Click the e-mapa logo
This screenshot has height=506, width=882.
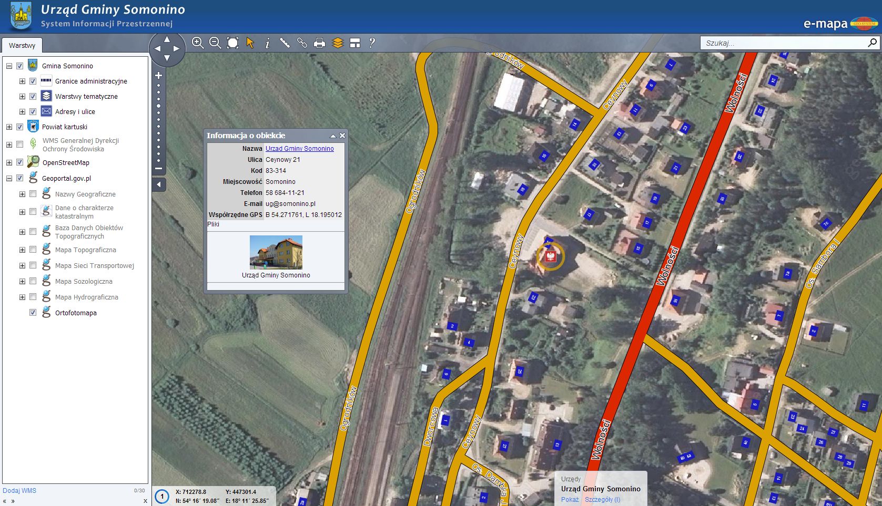[x=840, y=24]
